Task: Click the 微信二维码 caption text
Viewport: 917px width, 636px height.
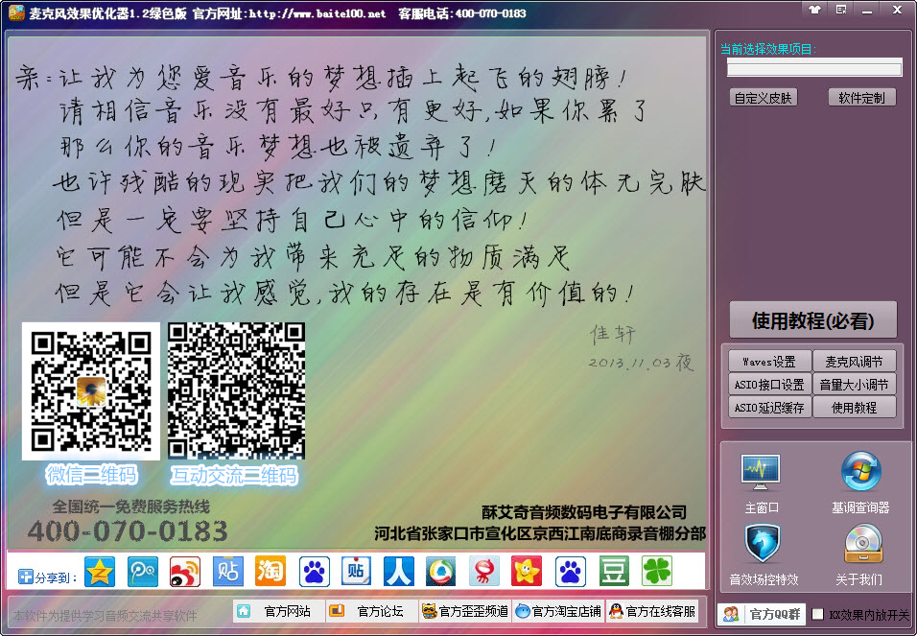Action: [x=91, y=475]
